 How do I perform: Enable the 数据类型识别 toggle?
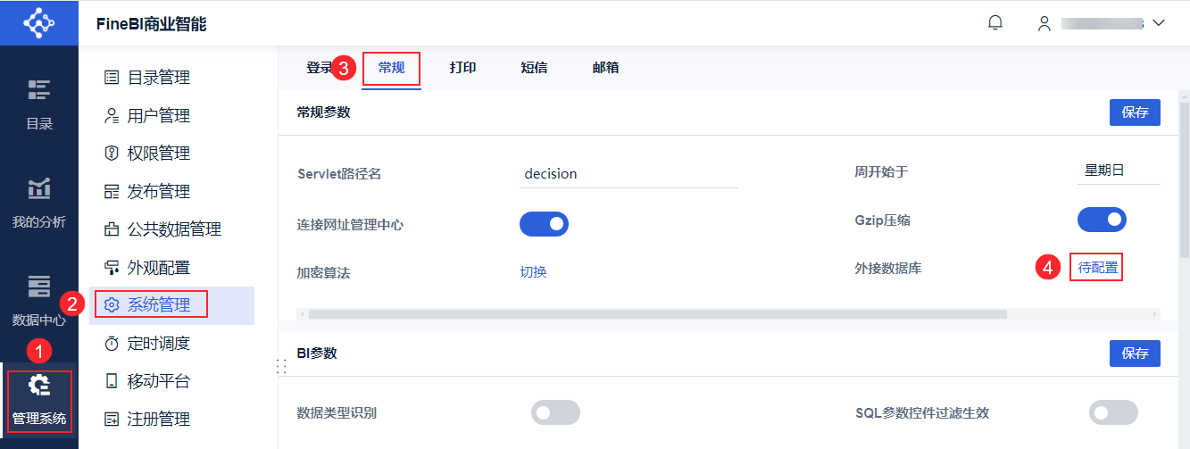pyautogui.click(x=555, y=412)
